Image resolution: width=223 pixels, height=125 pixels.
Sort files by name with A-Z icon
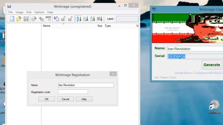[x=79, y=19]
